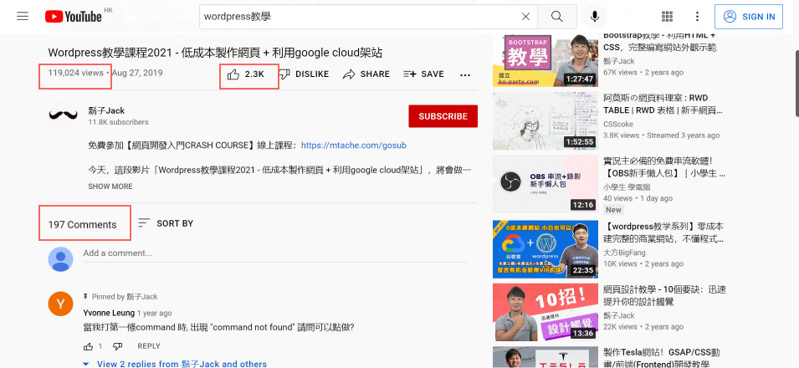
Task: Expand description with Show More
Action: click(110, 187)
